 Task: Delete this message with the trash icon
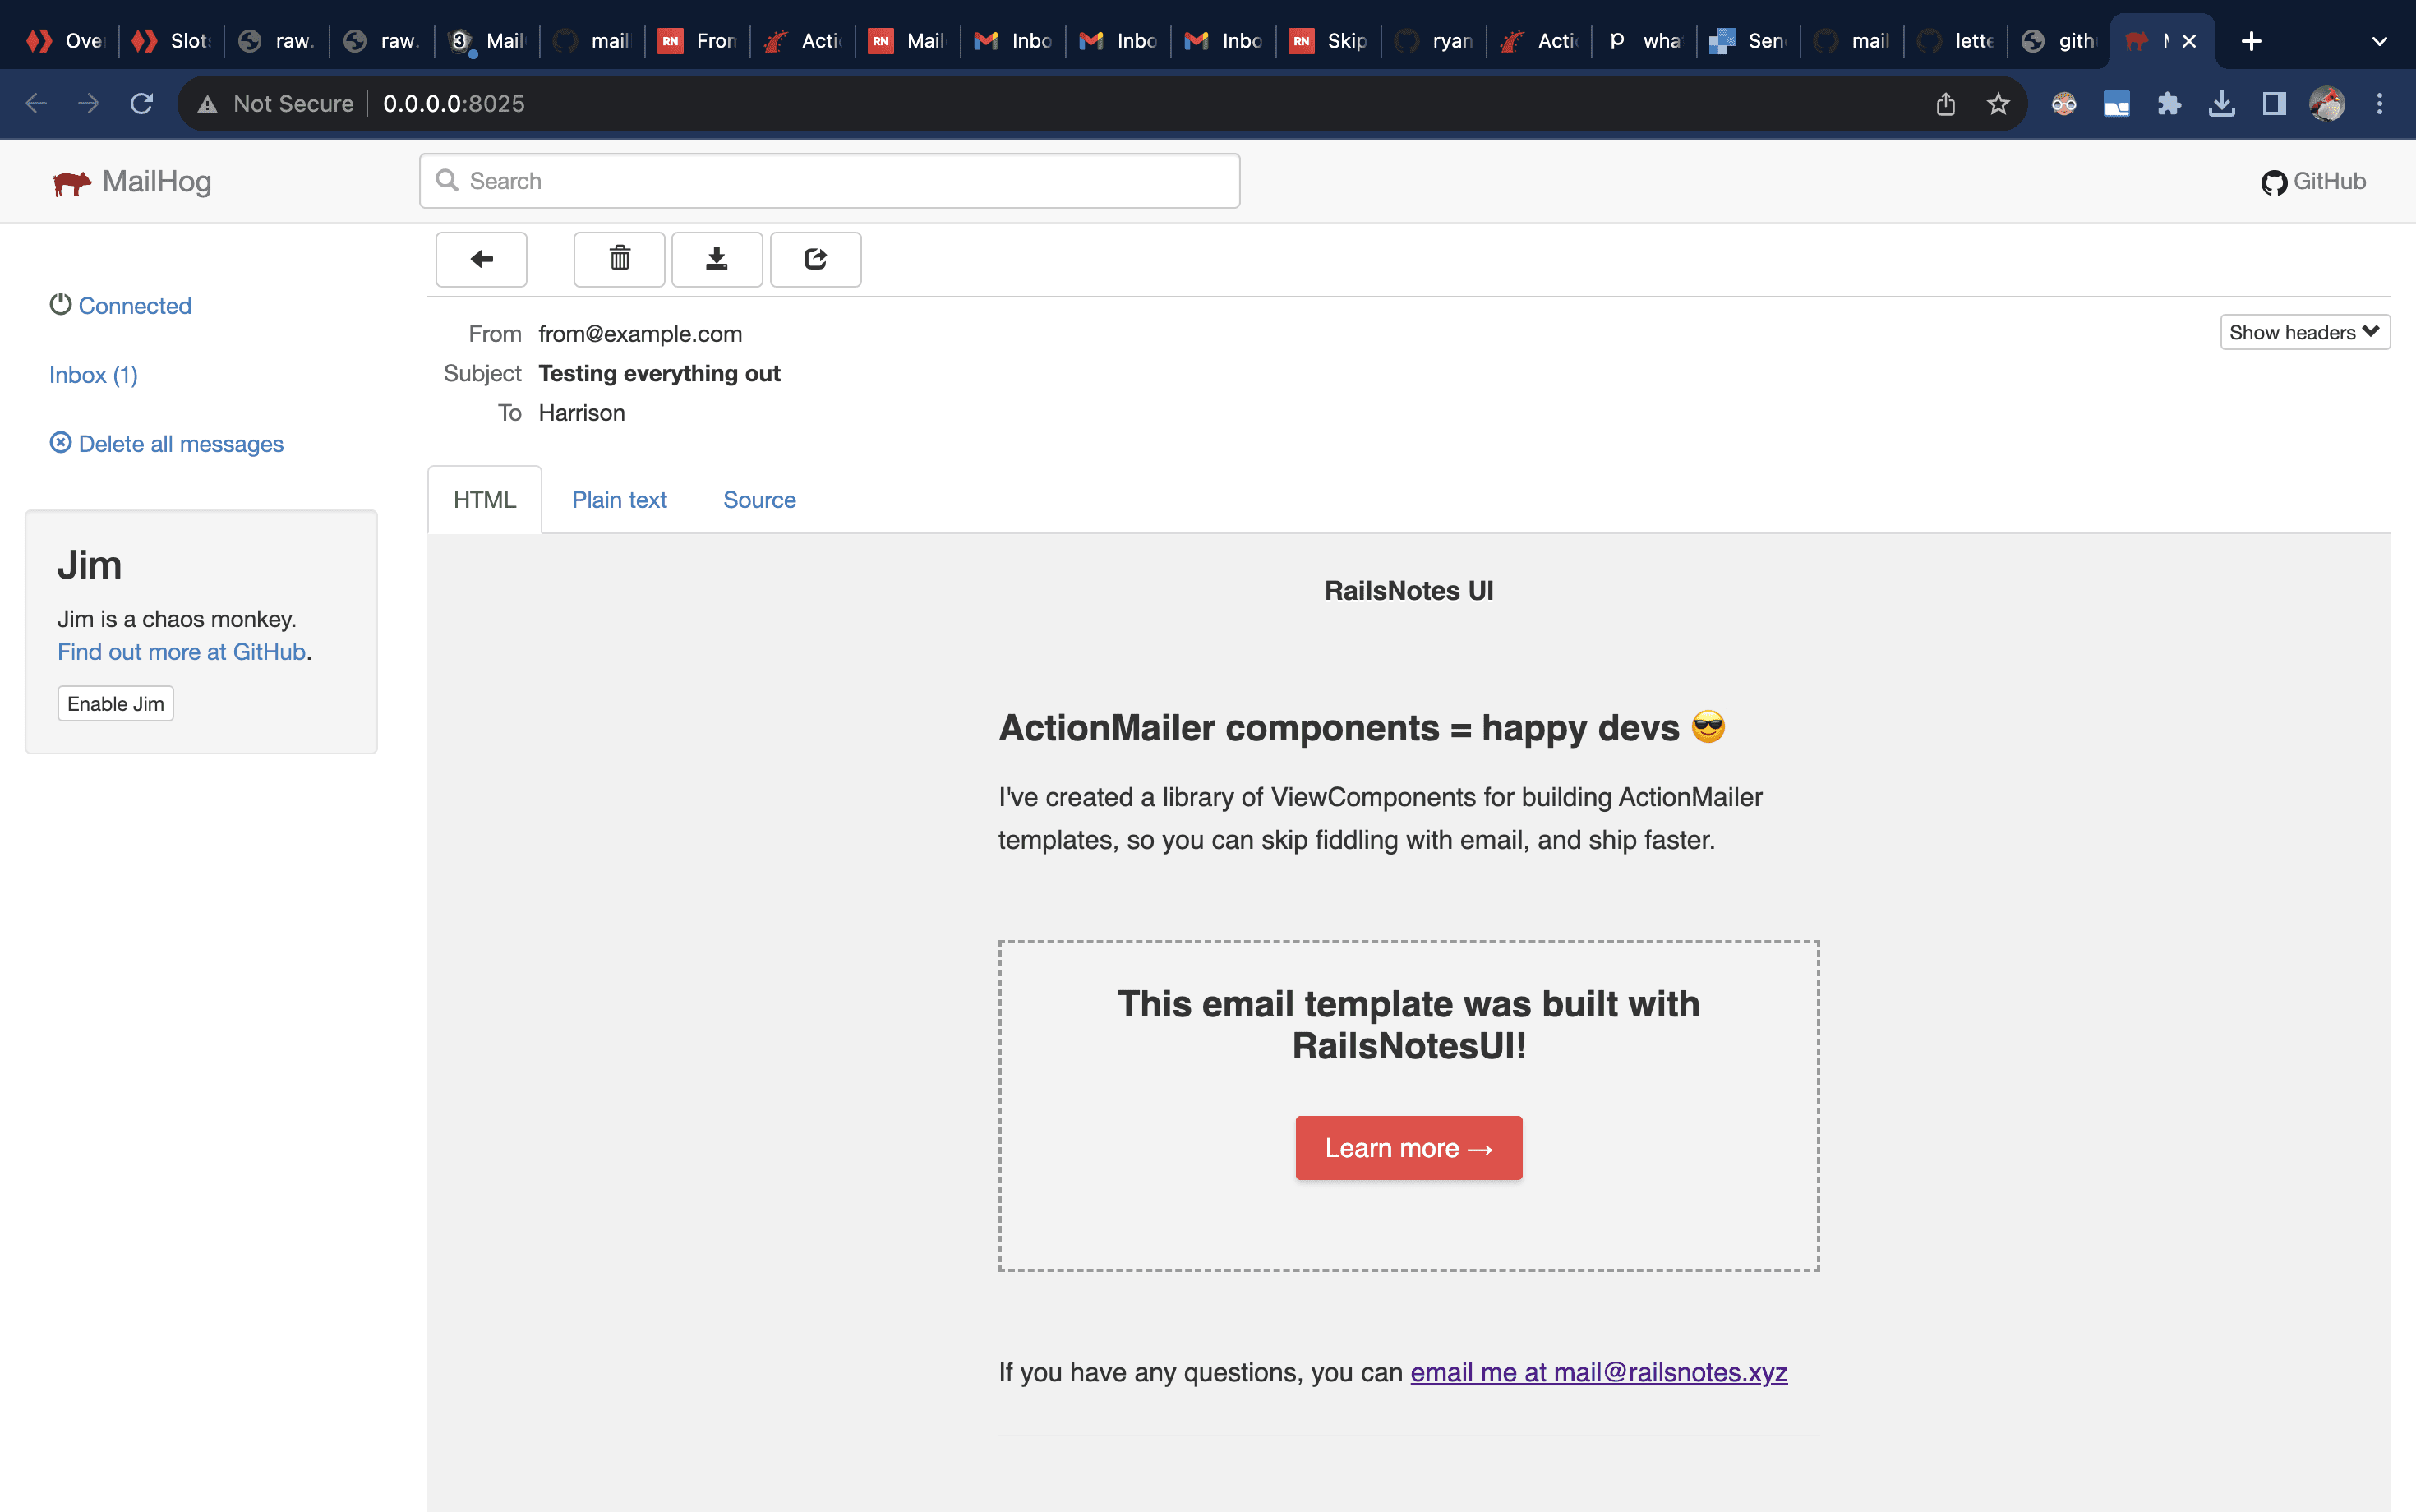(619, 259)
